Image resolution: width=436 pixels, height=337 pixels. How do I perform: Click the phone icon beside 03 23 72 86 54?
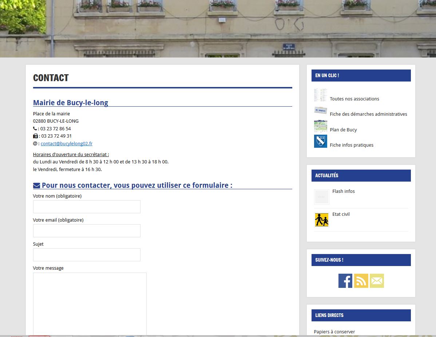[35, 128]
